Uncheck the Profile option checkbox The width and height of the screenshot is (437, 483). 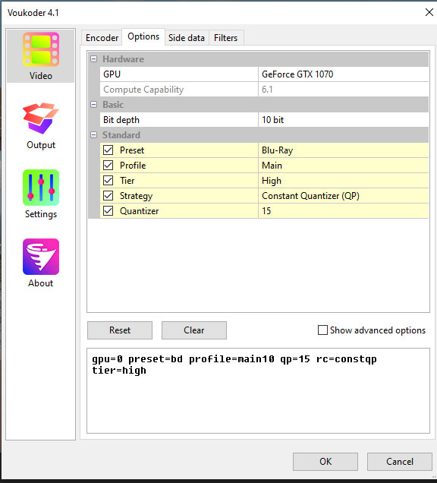pyautogui.click(x=108, y=165)
